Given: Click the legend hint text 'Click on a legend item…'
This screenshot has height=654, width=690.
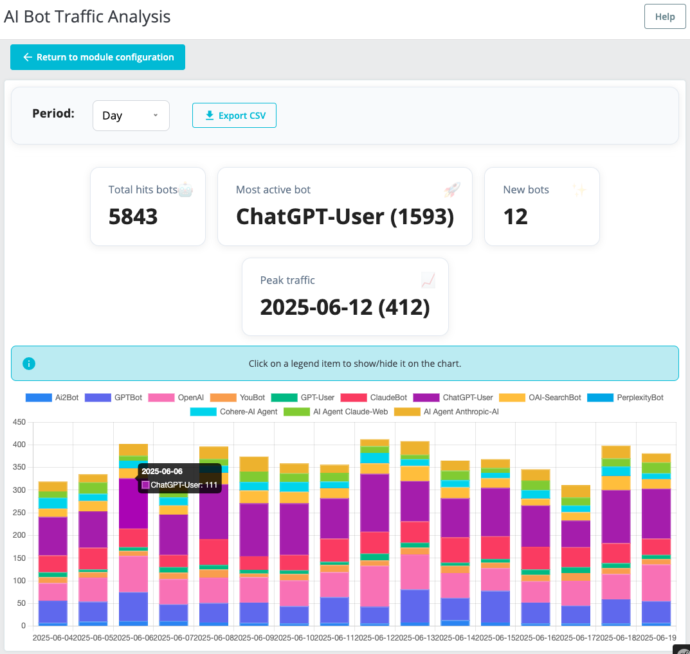Looking at the screenshot, I should [x=355, y=364].
